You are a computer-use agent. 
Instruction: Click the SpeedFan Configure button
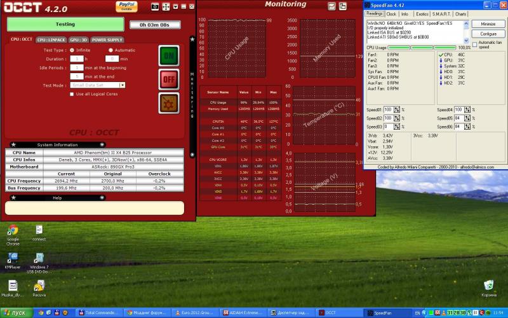tap(488, 34)
